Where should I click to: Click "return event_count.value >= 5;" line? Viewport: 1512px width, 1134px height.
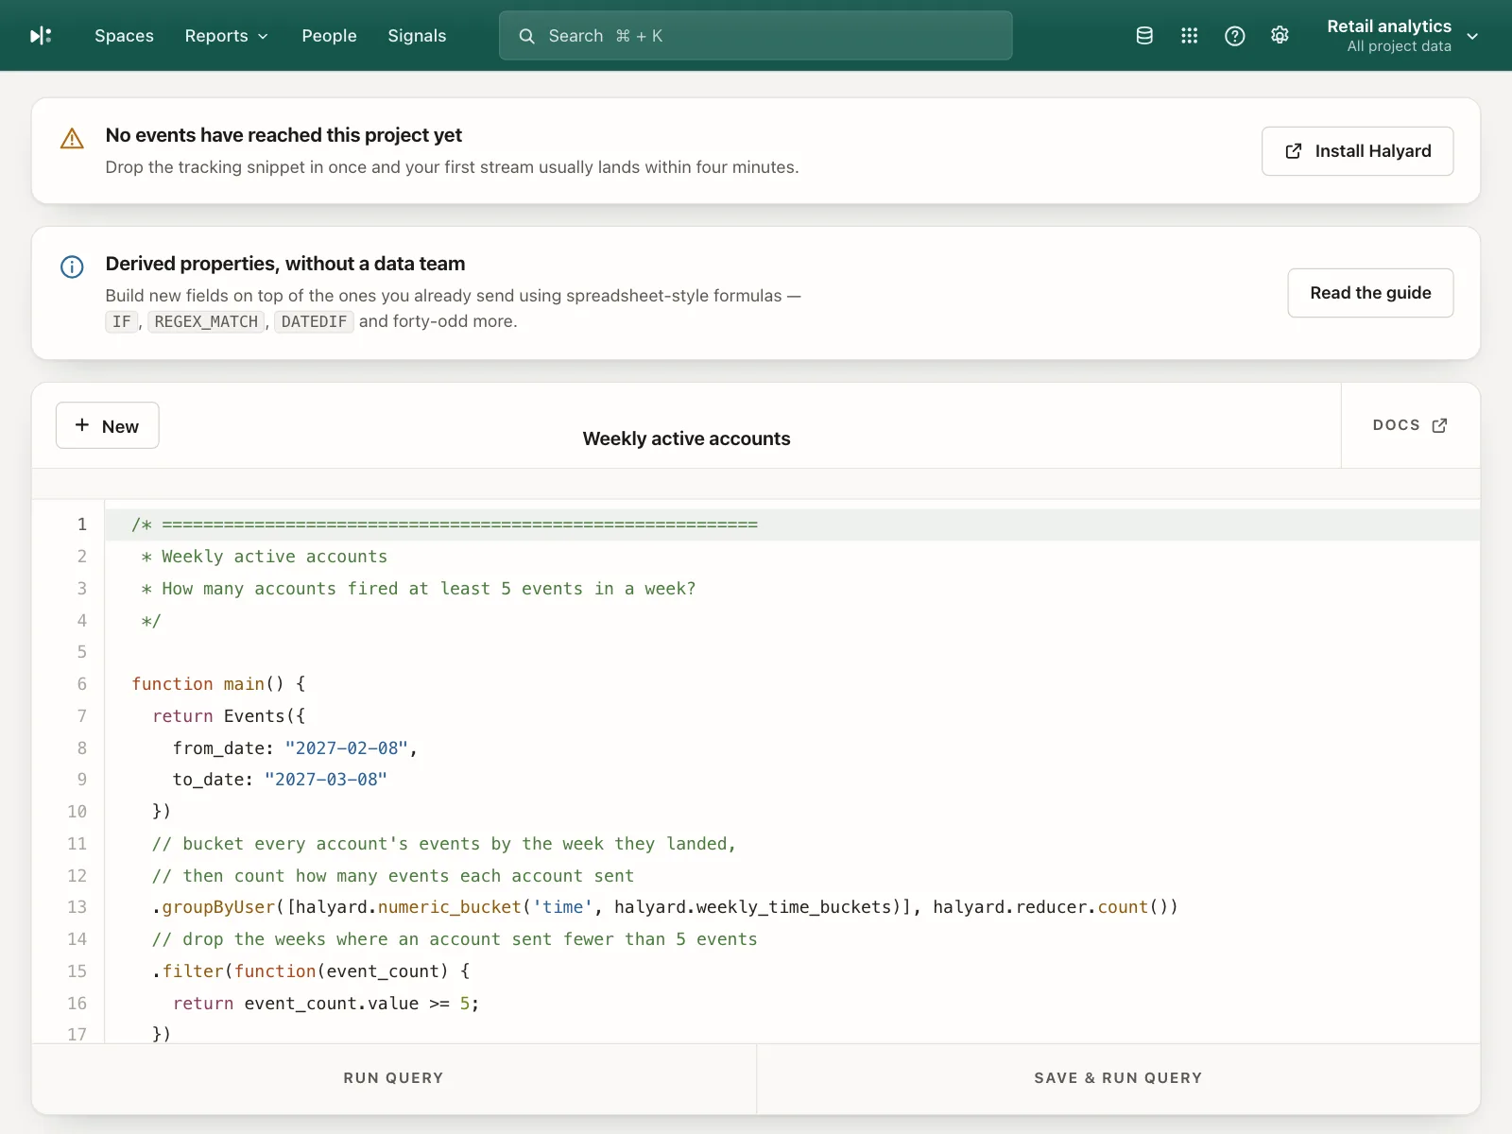point(326,1004)
